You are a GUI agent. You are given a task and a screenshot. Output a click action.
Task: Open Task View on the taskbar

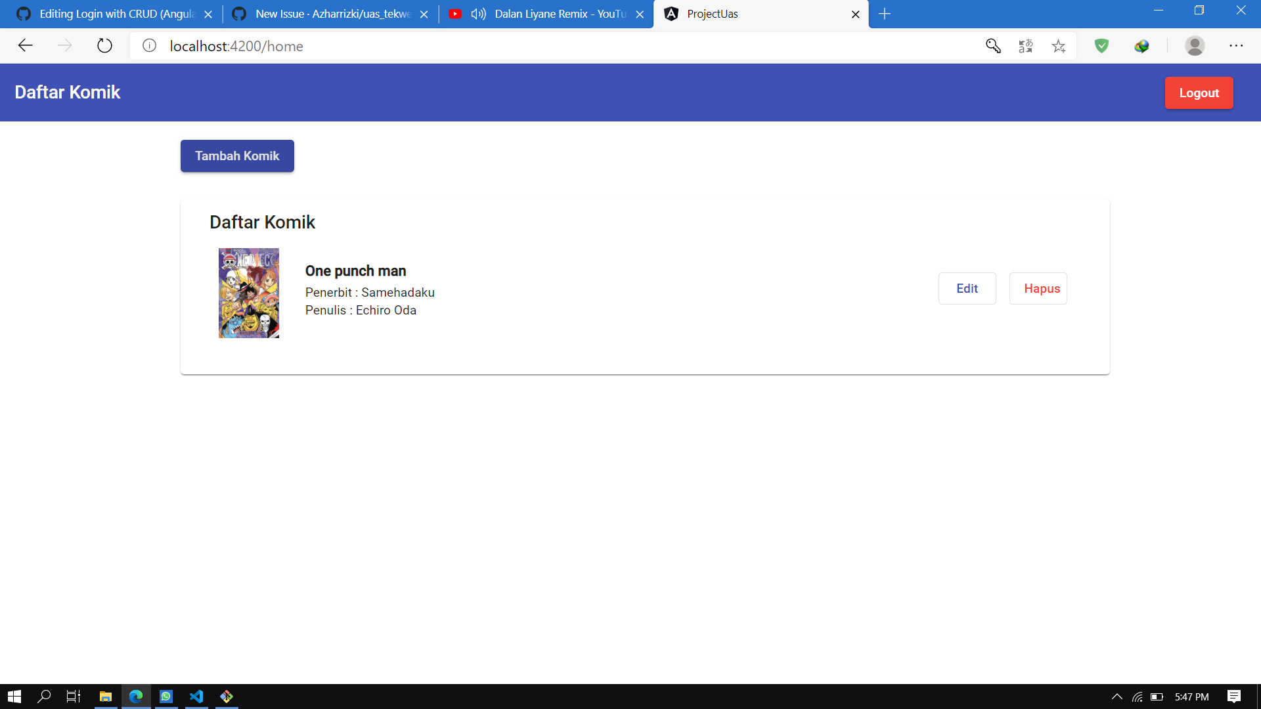[x=74, y=697]
